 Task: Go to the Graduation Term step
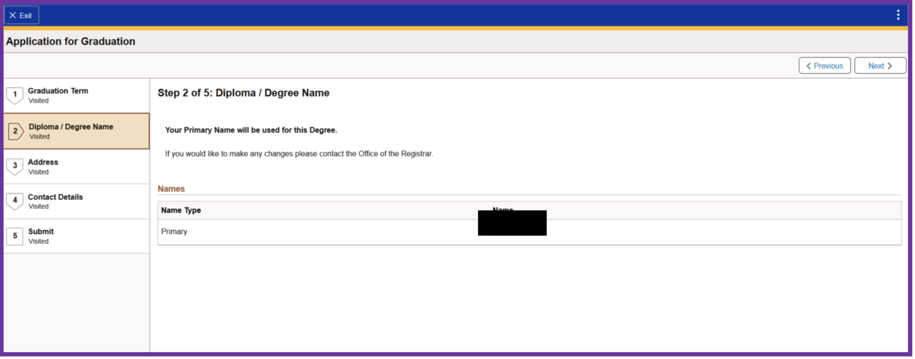pyautogui.click(x=58, y=91)
